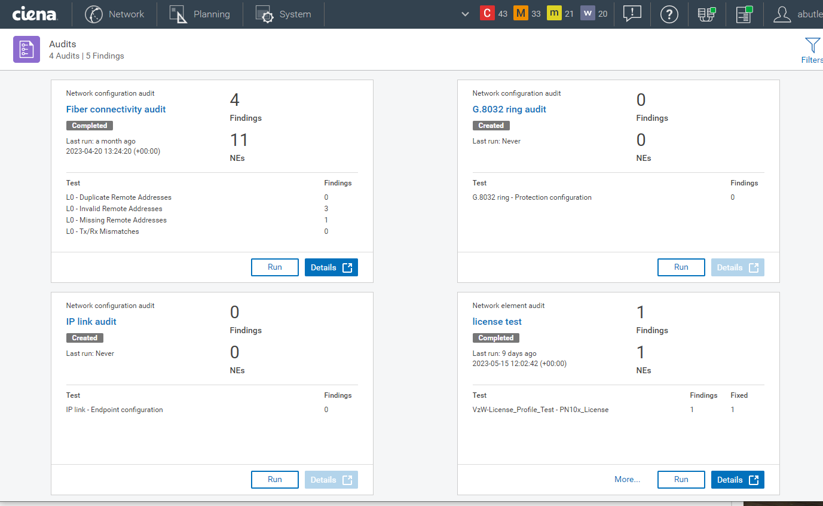Open the reports/logs document icon
Image resolution: width=823 pixels, height=506 pixels.
point(744,14)
